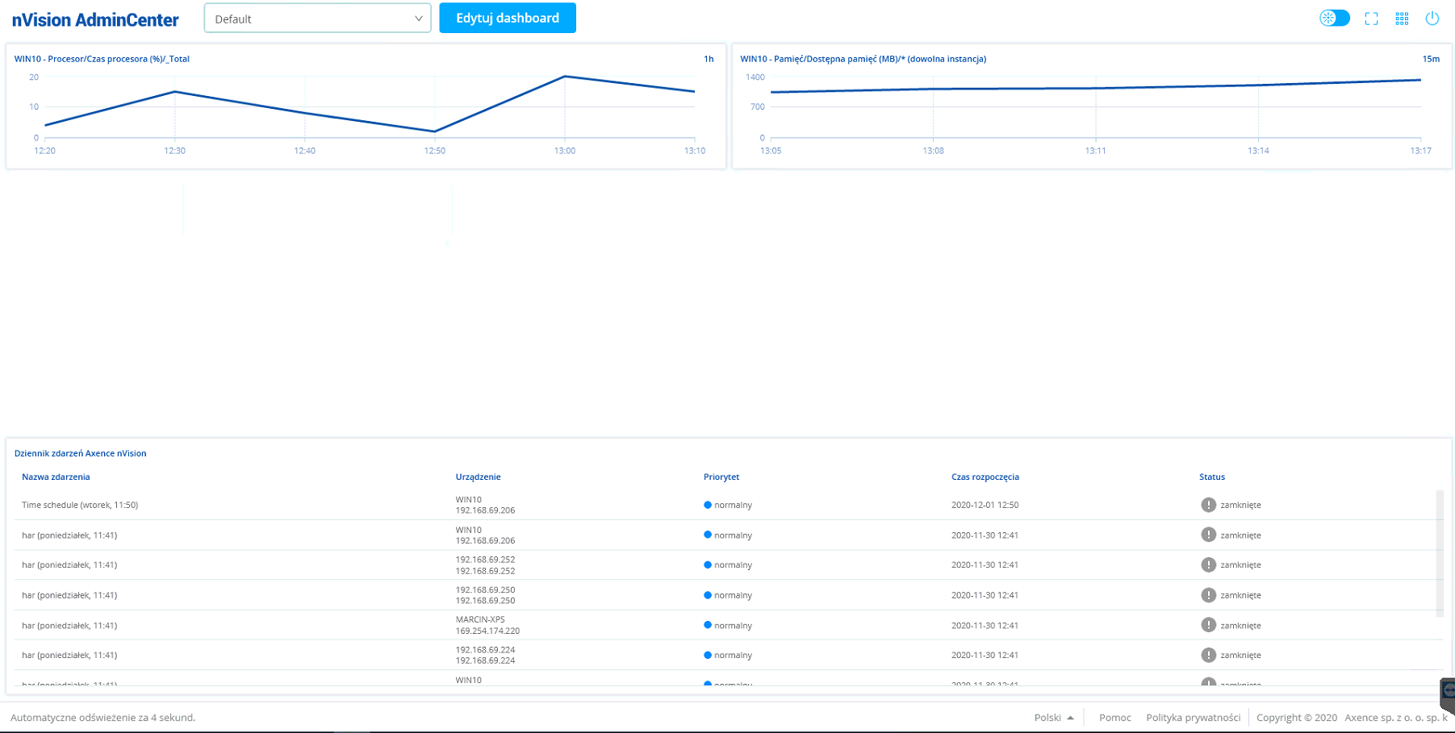Click status icon in the 192.168.69.224 row
This screenshot has height=733, width=1455.
1208,655
